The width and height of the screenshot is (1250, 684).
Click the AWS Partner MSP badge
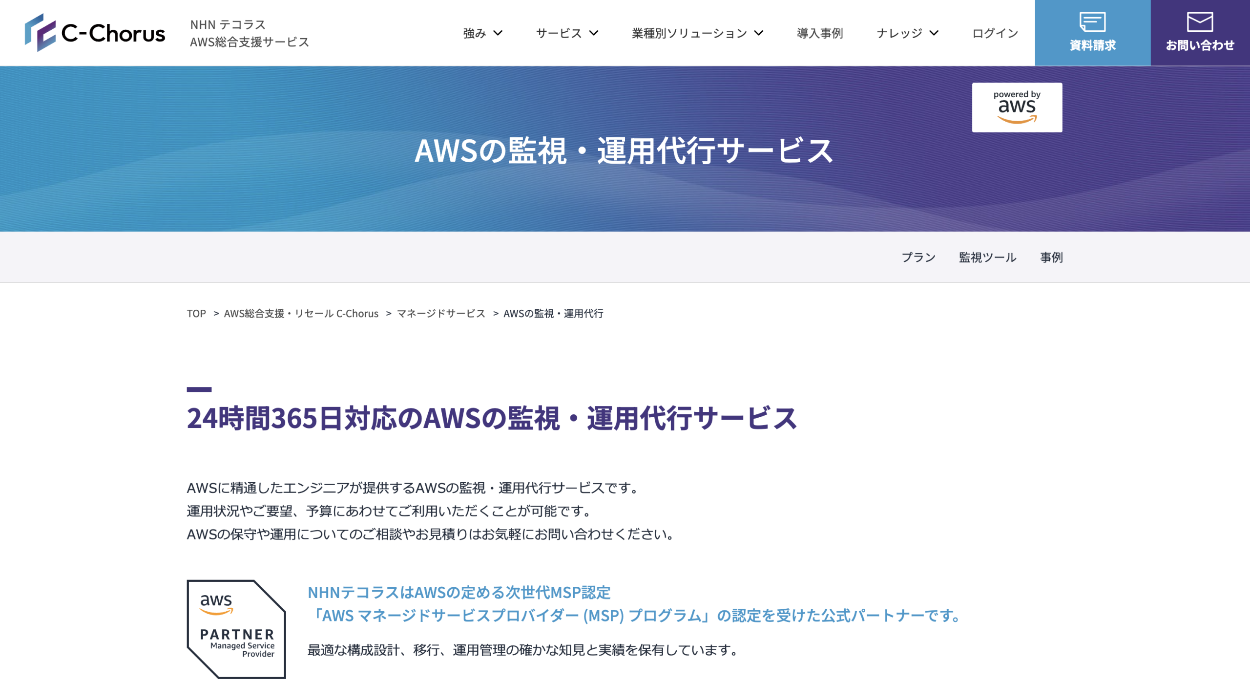click(x=236, y=629)
